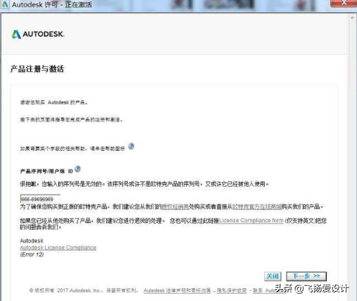Click the thank-you for purchasing Autodesk text
357x301 pixels.
[53, 102]
